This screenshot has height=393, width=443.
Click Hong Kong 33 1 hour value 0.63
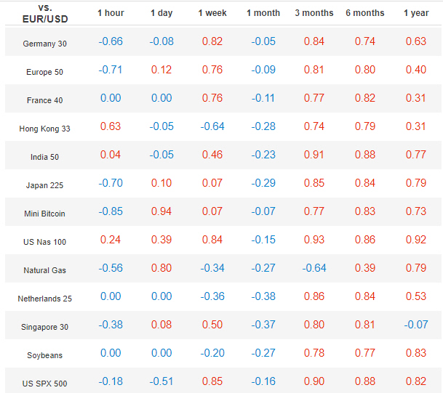coord(111,126)
